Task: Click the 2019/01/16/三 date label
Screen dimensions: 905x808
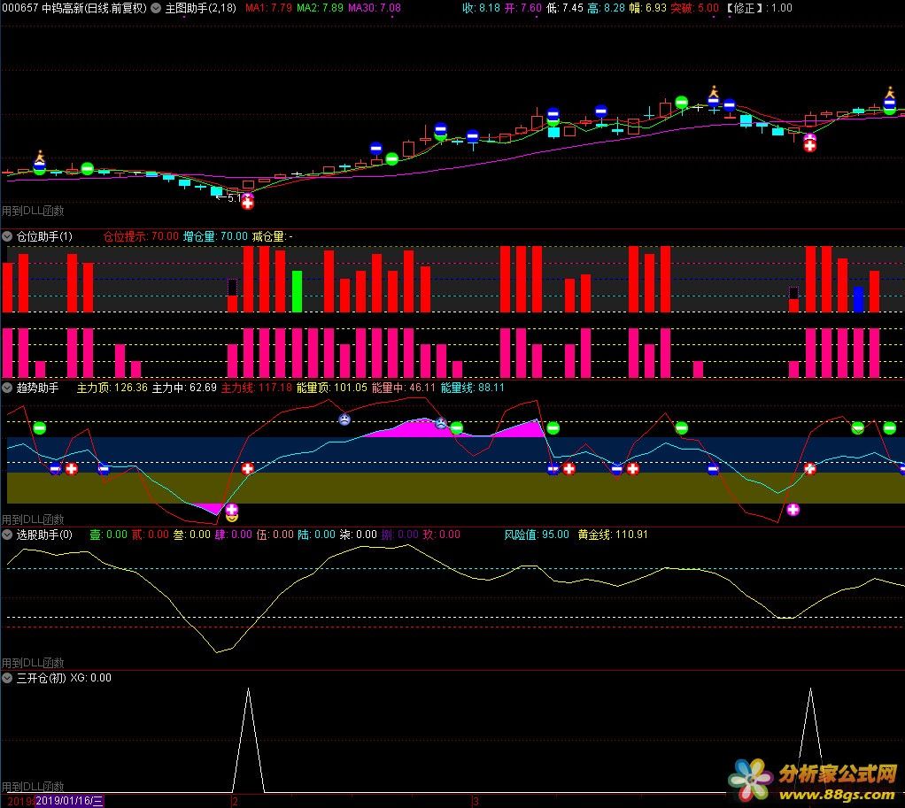Action: click(70, 801)
